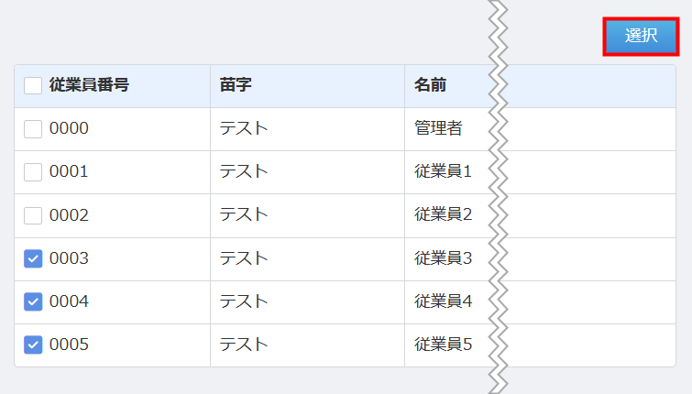Check the checkbox for employee 0000
This screenshot has width=692, height=394.
tap(33, 129)
